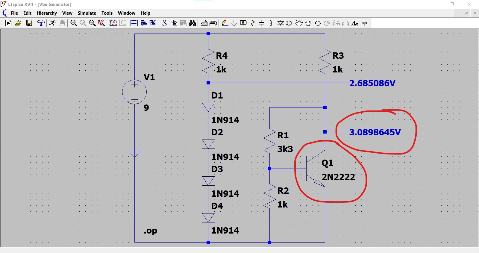
Task: Open Find with the binoculars icon
Action: point(192,23)
